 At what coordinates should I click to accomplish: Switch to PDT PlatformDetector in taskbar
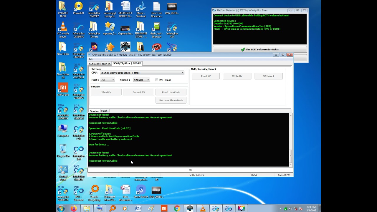point(229,208)
